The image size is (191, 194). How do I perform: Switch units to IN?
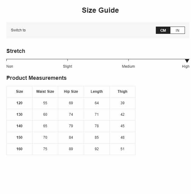pos(177,30)
